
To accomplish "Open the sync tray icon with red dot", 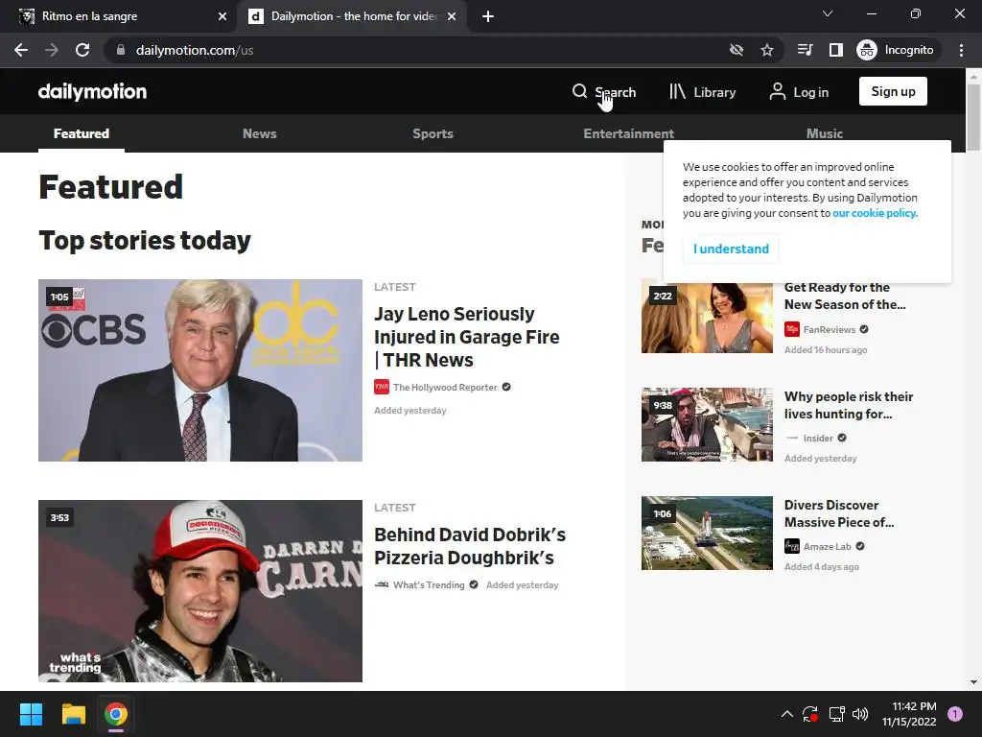I will (x=810, y=714).
